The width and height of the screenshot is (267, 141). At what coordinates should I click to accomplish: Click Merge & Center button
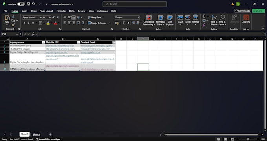click(x=97, y=23)
